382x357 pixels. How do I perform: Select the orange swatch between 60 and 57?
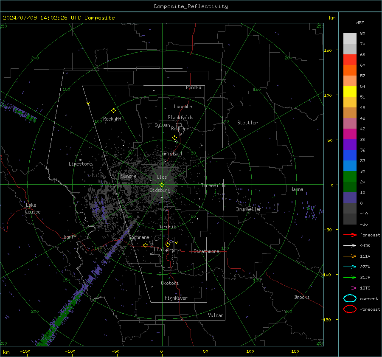click(x=350, y=70)
